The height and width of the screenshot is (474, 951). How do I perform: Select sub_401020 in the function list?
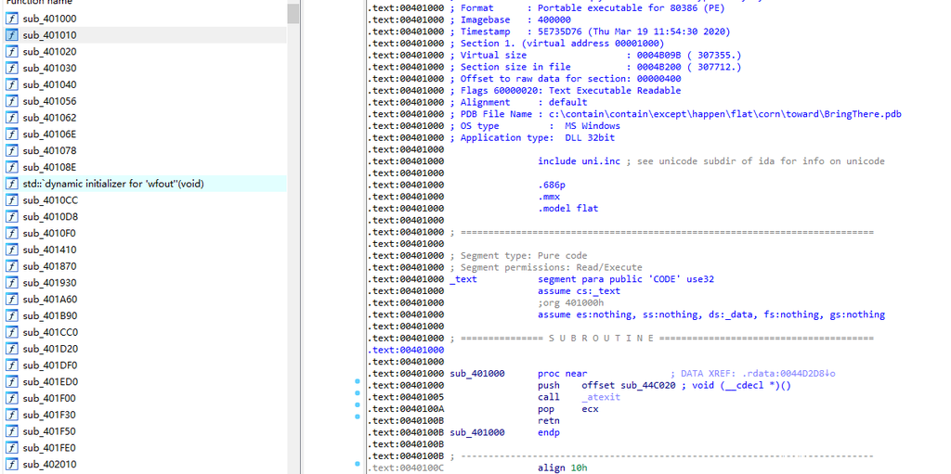pos(49,52)
